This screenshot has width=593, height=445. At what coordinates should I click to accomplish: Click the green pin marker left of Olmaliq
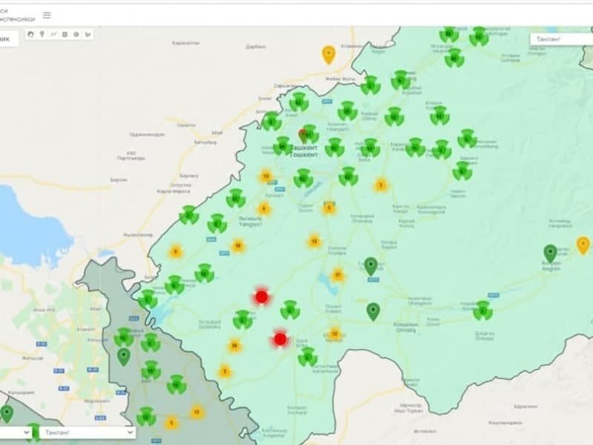pyautogui.click(x=373, y=311)
